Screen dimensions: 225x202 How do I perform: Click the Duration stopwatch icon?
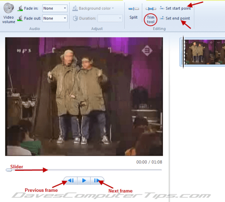(x=75, y=18)
